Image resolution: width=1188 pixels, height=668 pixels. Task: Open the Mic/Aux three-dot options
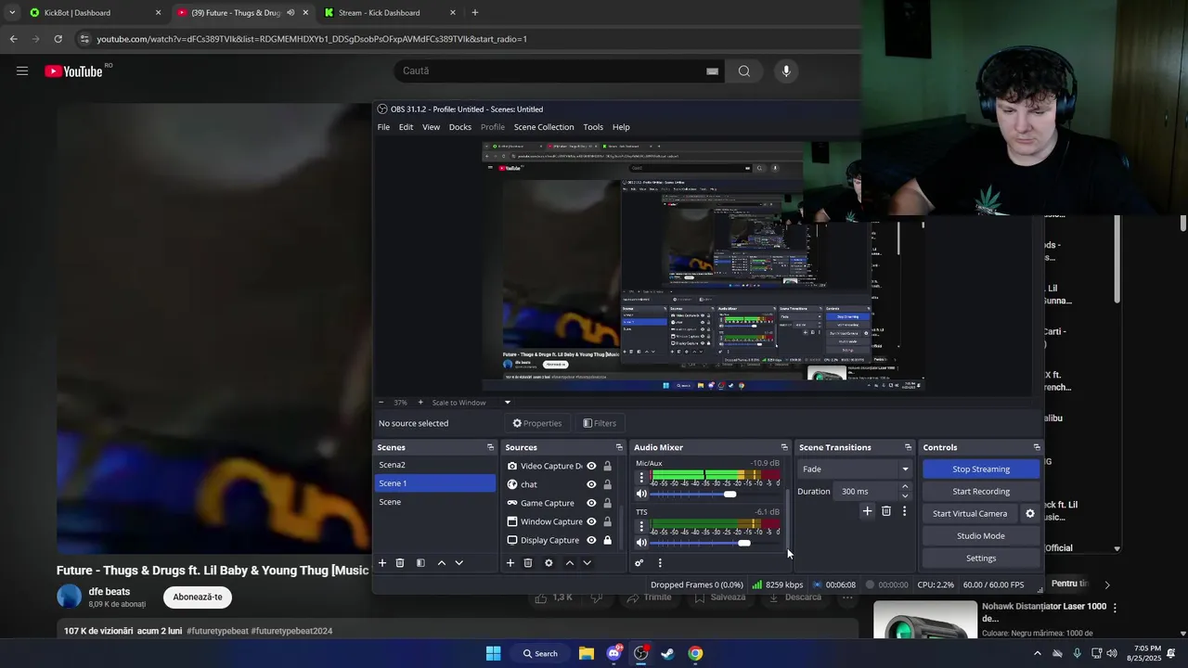641,478
